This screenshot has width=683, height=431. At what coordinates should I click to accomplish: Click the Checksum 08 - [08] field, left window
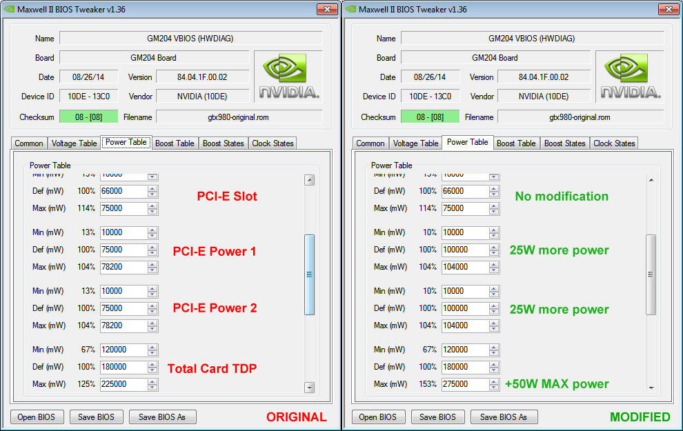(88, 117)
